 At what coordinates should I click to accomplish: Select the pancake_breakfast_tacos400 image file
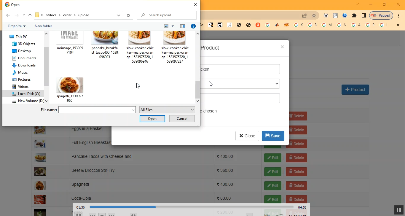105,45
